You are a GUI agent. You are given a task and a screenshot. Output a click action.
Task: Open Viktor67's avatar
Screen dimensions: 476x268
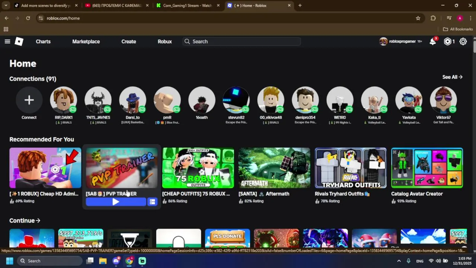click(444, 100)
